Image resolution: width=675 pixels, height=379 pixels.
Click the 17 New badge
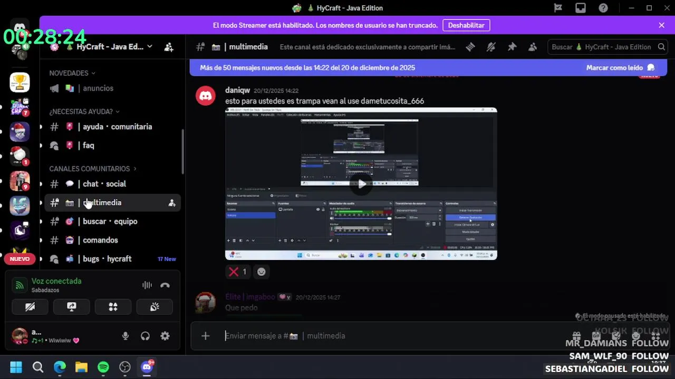(167, 259)
